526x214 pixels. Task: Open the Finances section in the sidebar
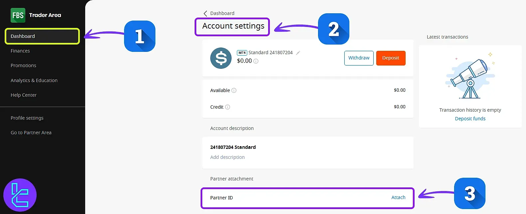click(20, 51)
